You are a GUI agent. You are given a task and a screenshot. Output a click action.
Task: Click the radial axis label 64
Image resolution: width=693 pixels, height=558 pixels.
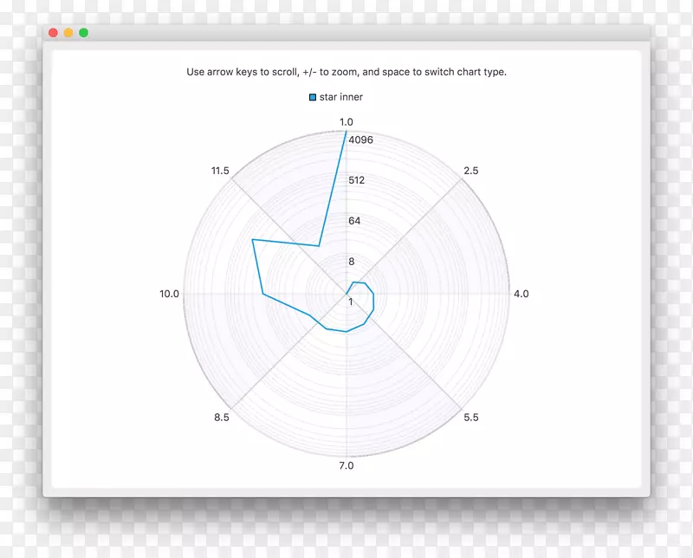[354, 221]
